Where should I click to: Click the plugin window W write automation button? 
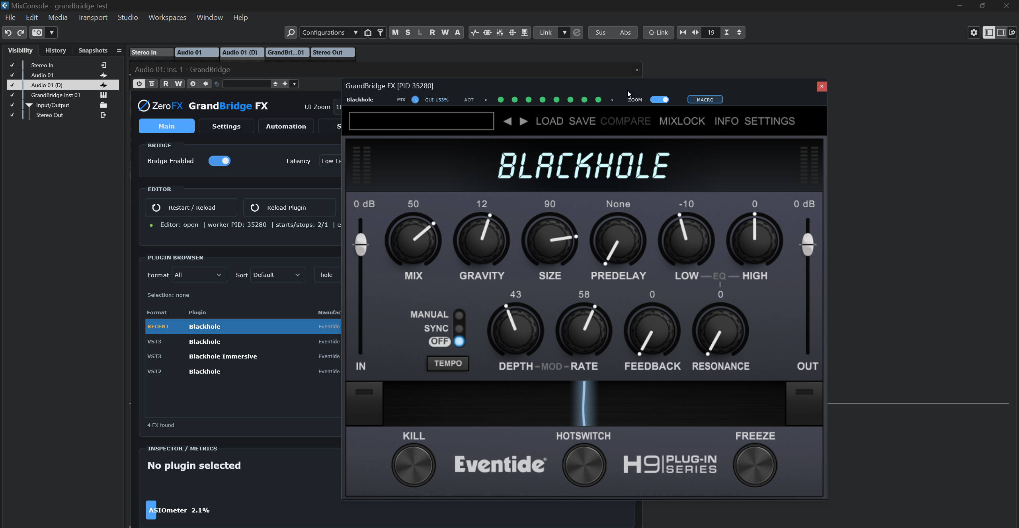click(x=178, y=84)
